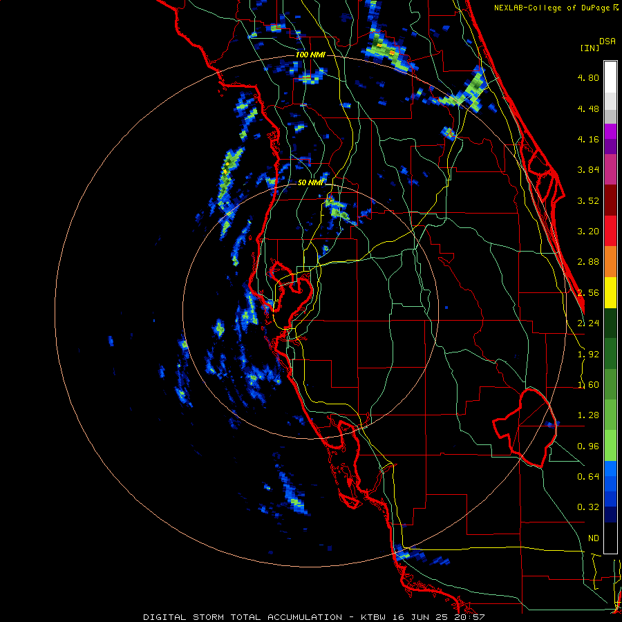The image size is (622, 622).
Task: Pick the bright red legend swatch
Action: point(610,232)
